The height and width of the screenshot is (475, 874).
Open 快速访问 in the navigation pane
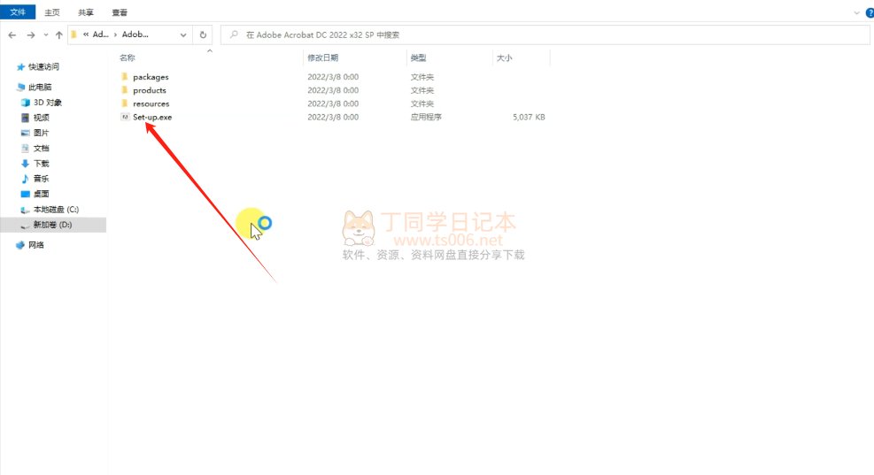pos(43,67)
